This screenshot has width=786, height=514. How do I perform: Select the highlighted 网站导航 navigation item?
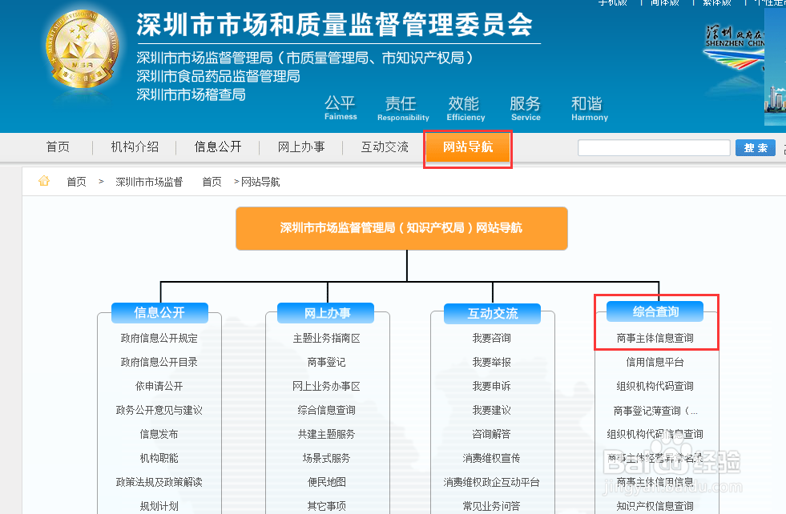pos(467,147)
